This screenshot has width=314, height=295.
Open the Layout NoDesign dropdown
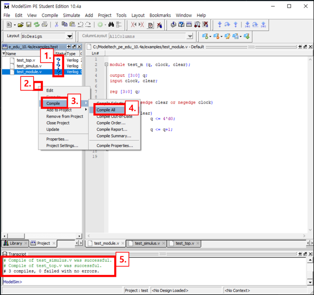[70, 36]
